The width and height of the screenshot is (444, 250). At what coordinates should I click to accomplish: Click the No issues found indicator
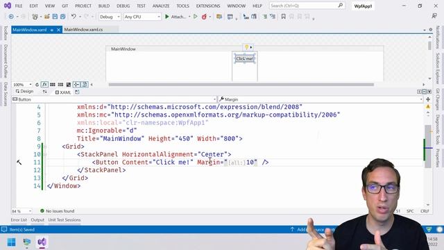click(57, 211)
